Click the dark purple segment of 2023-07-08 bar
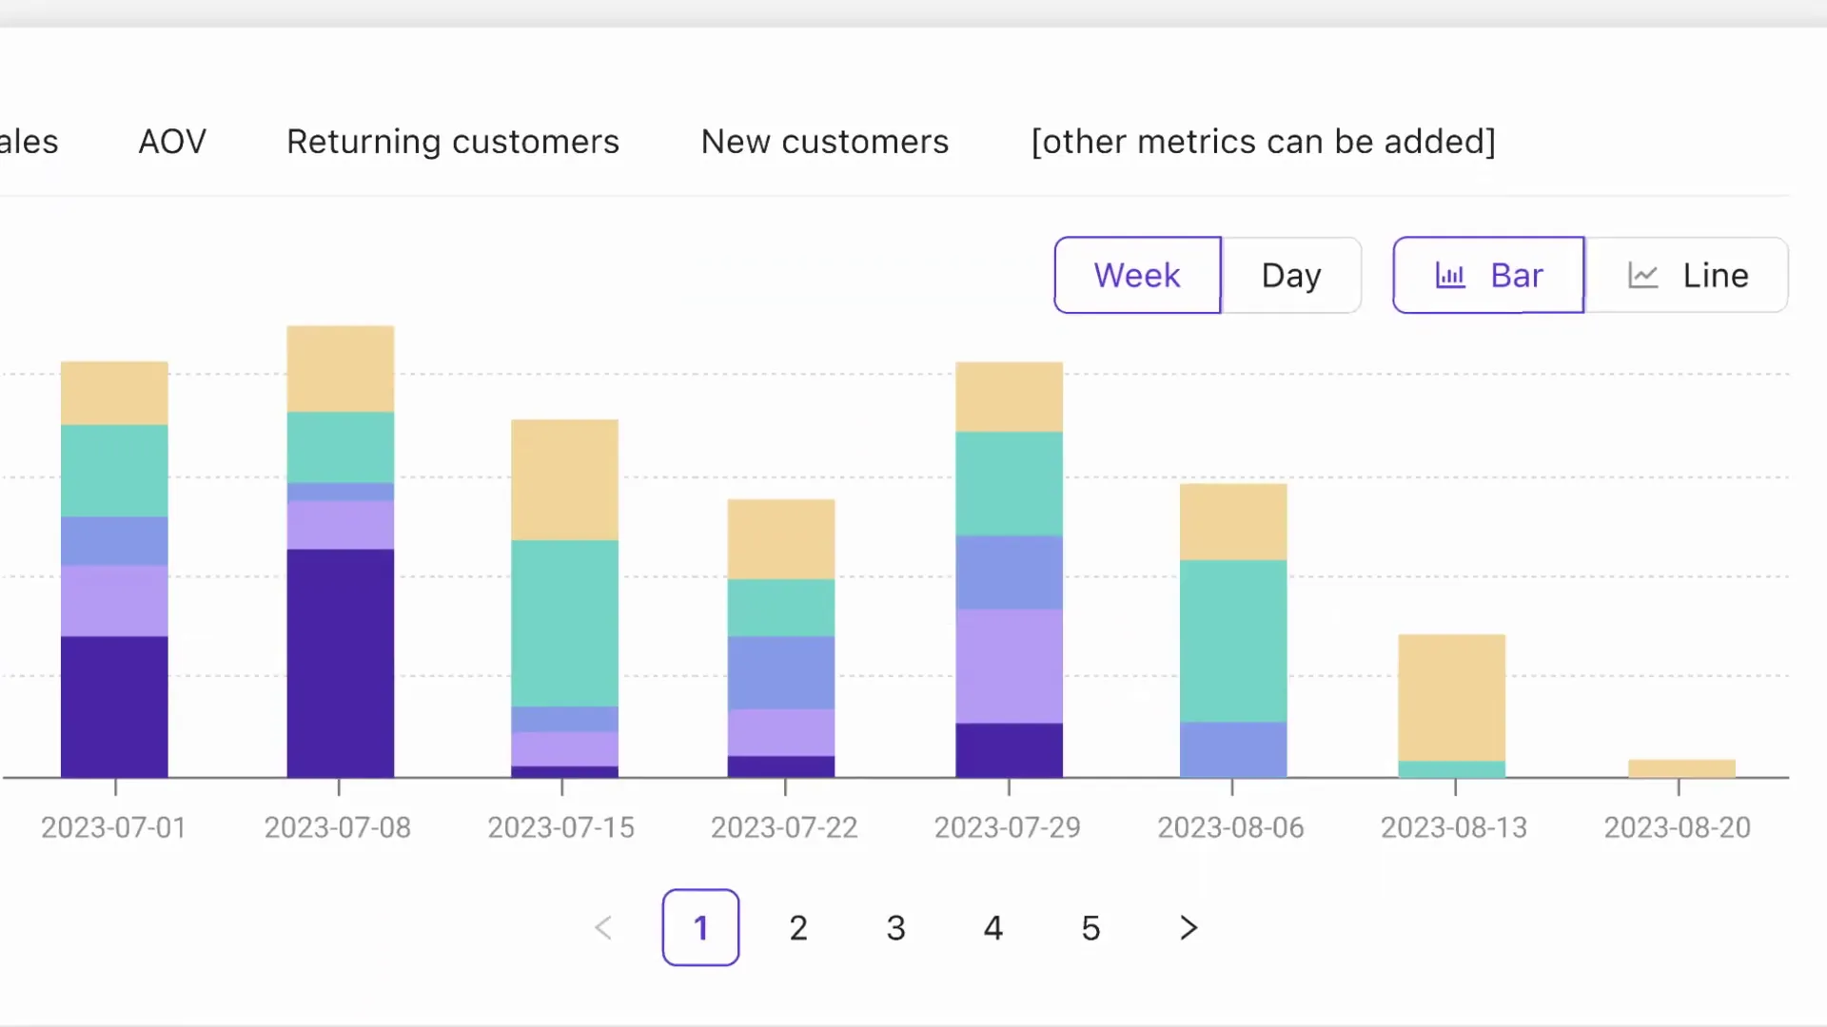1827x1027 pixels. click(341, 664)
